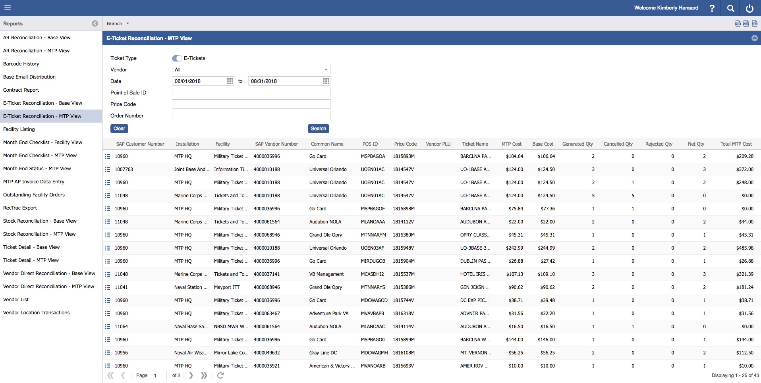Viewport: 761px width, 383px height.
Task: Open the Vendor dropdown list
Action: click(326, 70)
